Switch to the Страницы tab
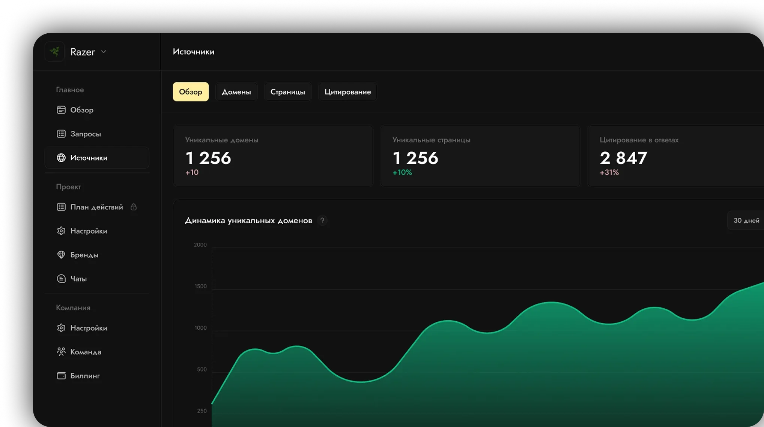The image size is (764, 427). click(x=288, y=92)
